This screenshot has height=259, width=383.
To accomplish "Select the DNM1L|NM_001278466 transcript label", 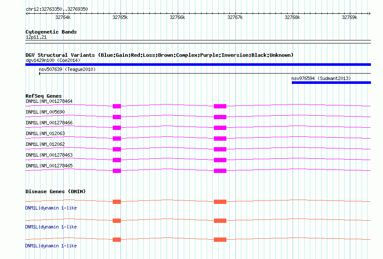I will (x=49, y=123).
